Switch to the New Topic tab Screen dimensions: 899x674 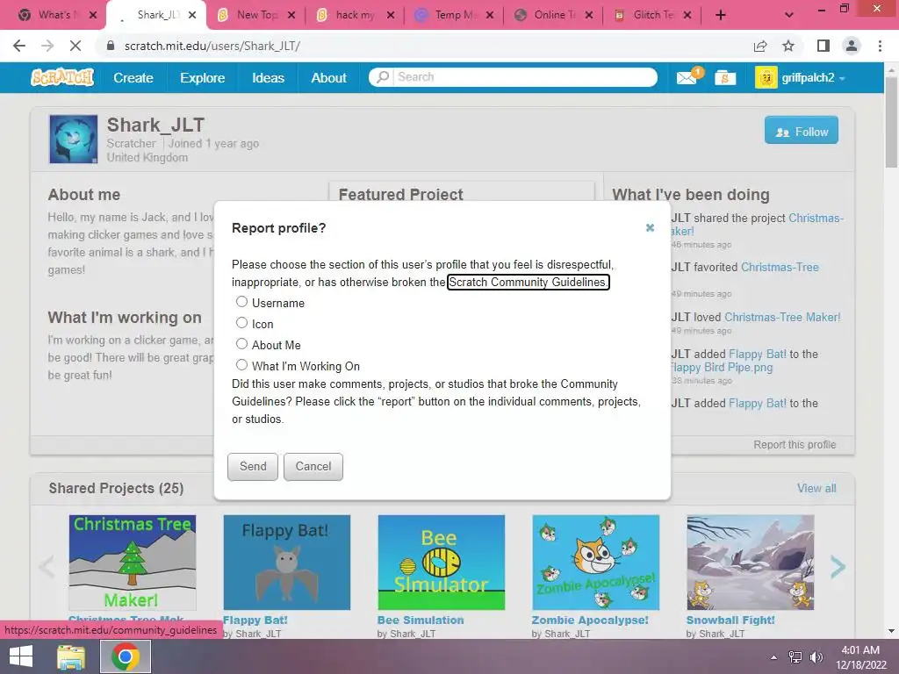point(254,15)
